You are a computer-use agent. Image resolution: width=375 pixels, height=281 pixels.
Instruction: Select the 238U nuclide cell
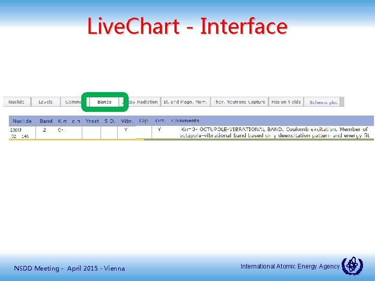pos(22,133)
